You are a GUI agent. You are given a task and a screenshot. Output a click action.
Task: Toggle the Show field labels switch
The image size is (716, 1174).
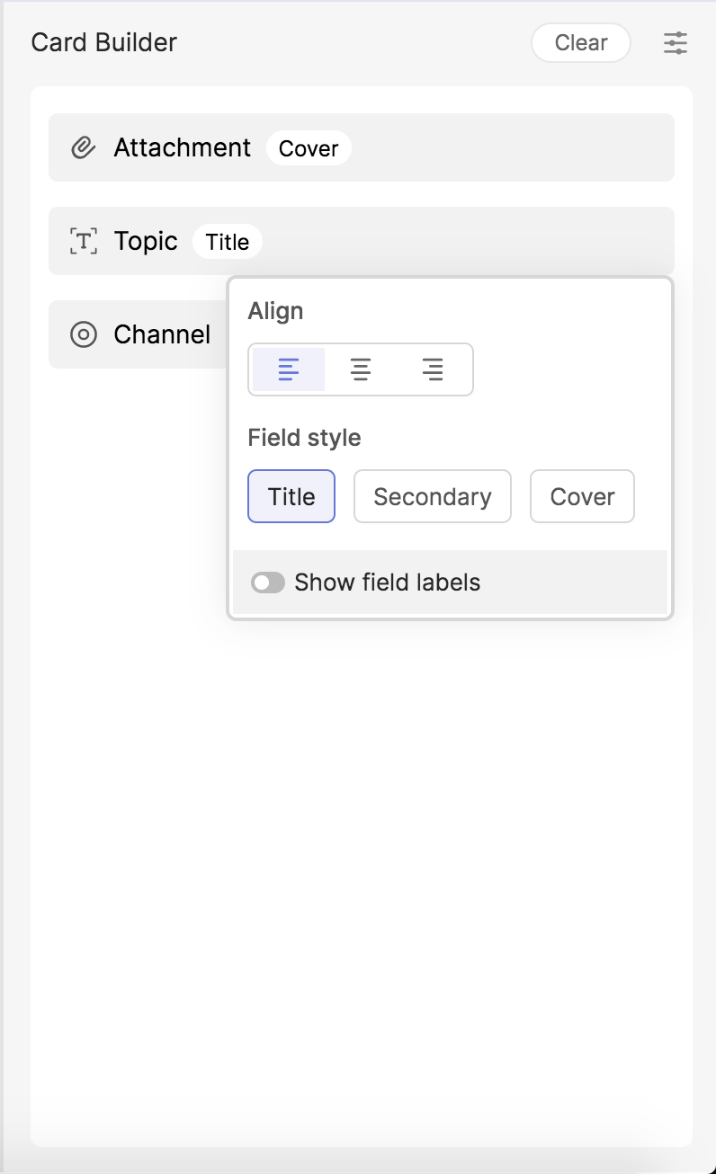tap(268, 583)
